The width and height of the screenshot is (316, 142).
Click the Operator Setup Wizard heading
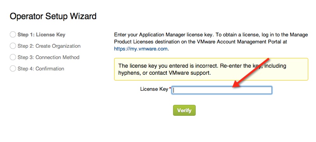coord(53,16)
